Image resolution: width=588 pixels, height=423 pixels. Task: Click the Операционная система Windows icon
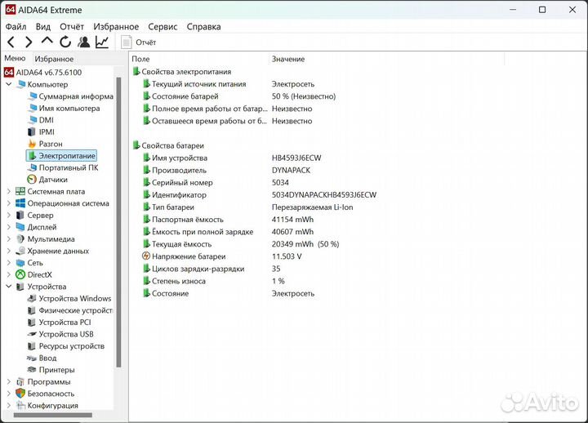[20, 203]
